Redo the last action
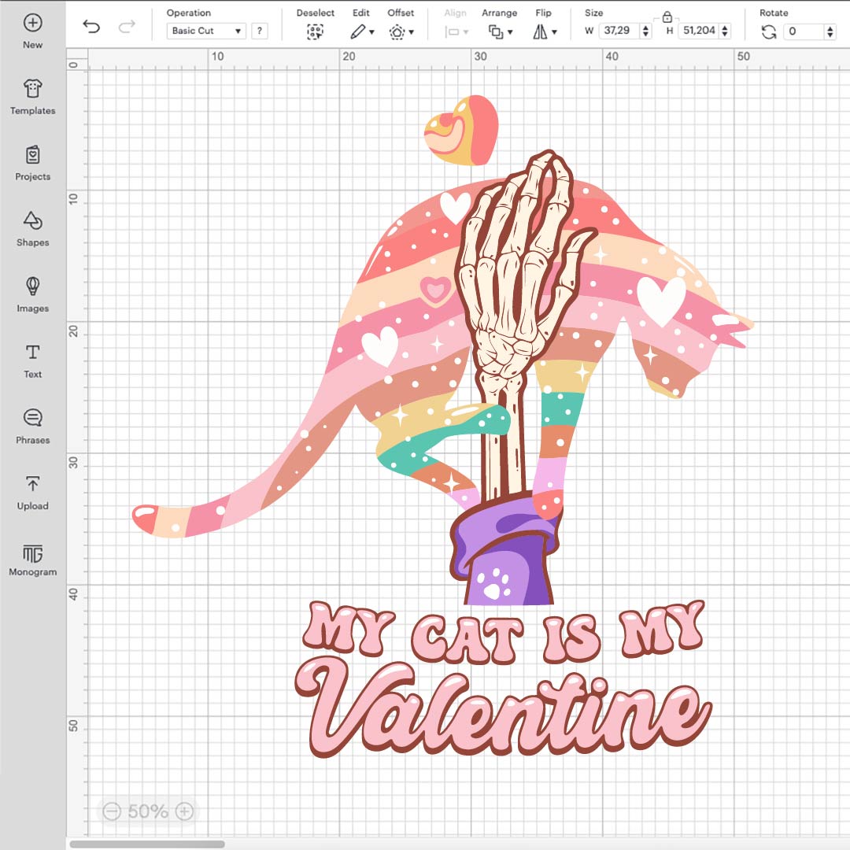The width and height of the screenshot is (850, 850). click(127, 26)
